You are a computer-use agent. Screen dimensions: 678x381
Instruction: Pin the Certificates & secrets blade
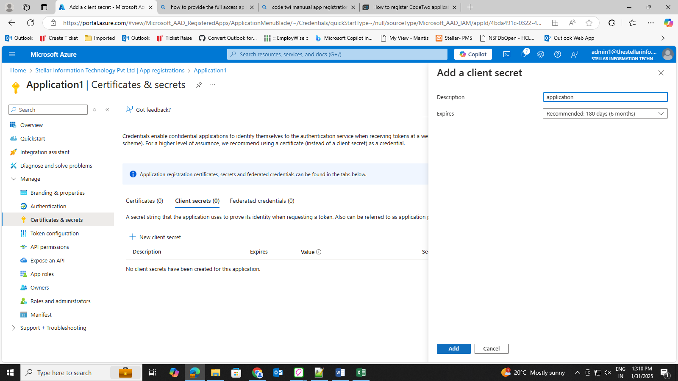199,85
